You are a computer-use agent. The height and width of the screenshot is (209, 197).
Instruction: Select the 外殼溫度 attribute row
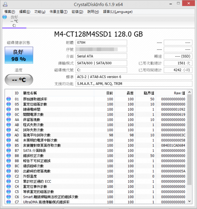(96, 176)
